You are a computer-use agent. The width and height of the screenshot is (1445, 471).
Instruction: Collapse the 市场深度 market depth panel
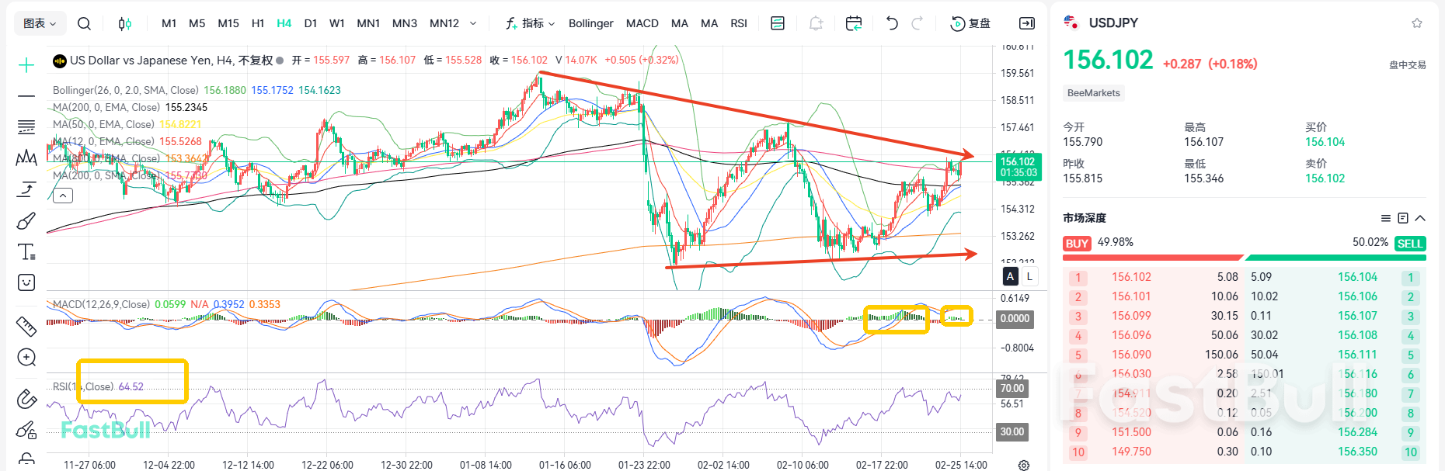pyautogui.click(x=1420, y=218)
